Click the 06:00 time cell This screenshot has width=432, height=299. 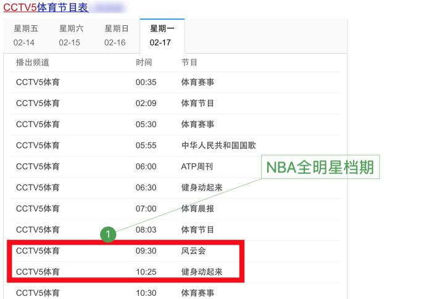[x=146, y=166]
